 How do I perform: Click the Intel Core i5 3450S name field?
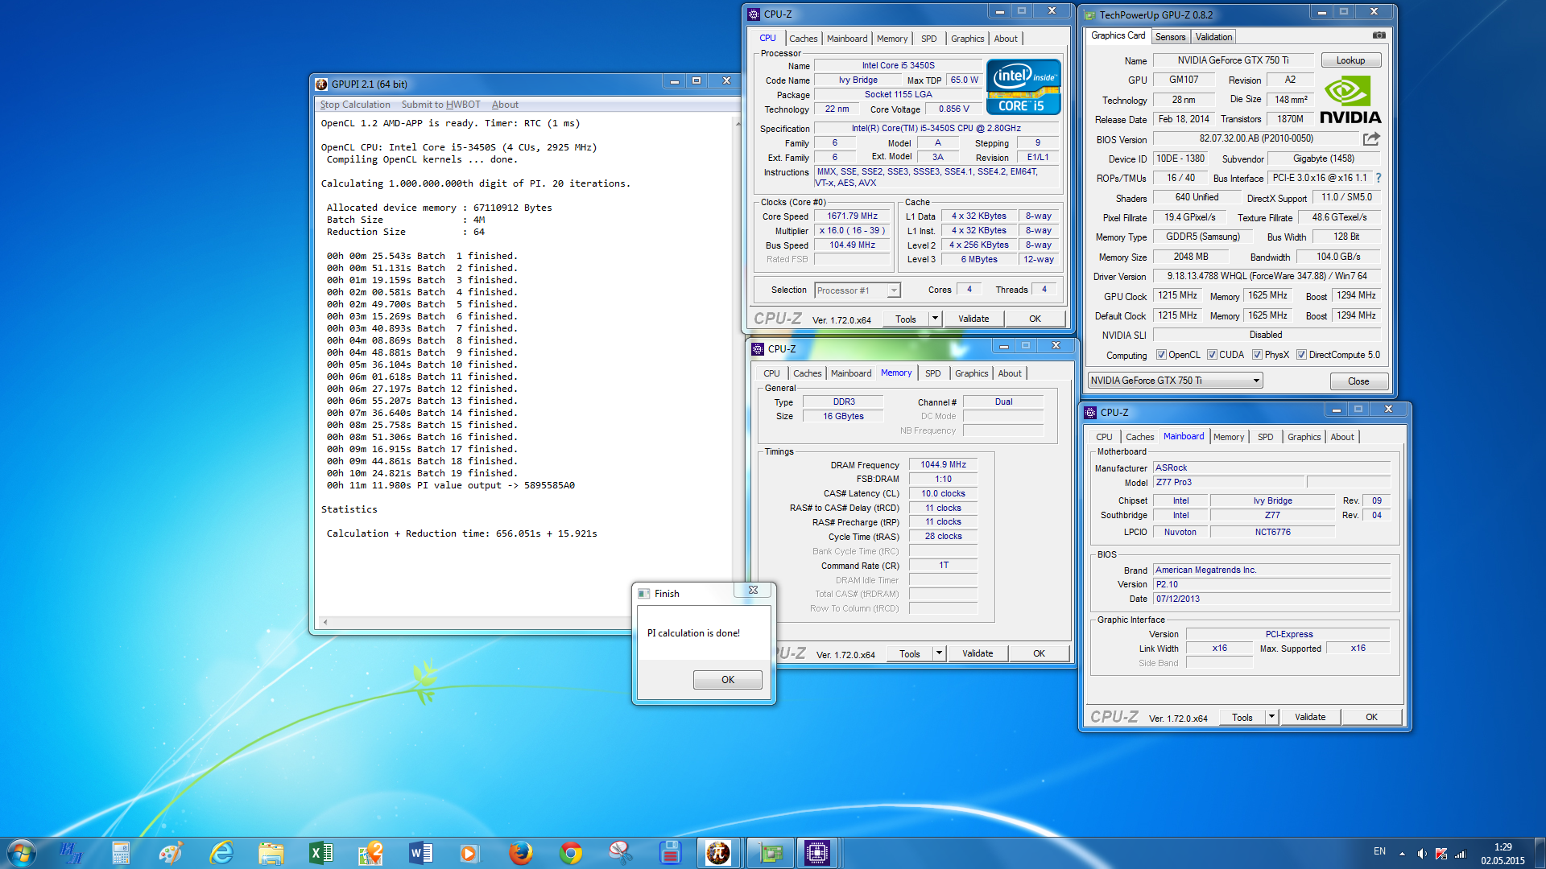[898, 66]
